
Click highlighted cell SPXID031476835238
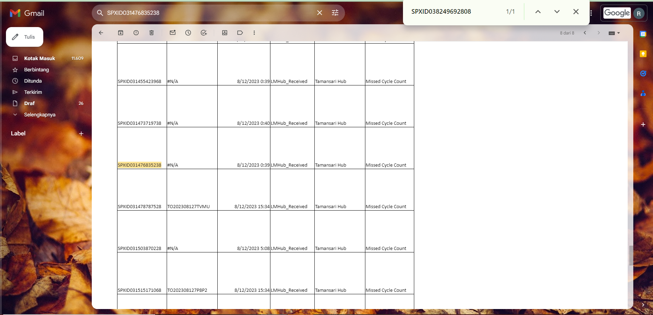click(x=140, y=165)
